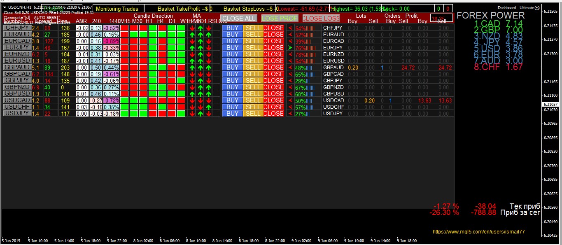562x245 pixels.
Task: Click the Monitoring Trades box
Action: (118, 9)
